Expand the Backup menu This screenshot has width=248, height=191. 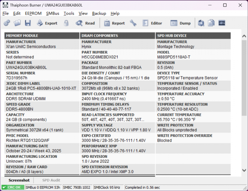[99, 13]
